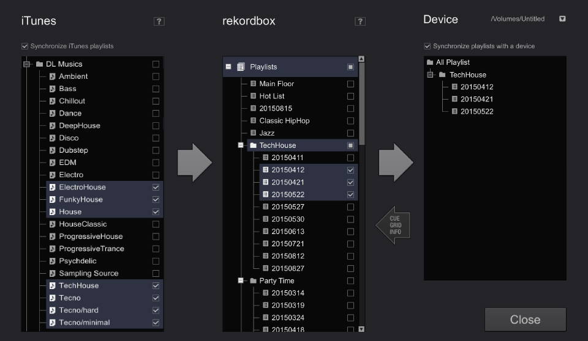Select the Sampling Source playlist row
Image resolution: width=588 pixels, height=341 pixels.
tap(105, 273)
